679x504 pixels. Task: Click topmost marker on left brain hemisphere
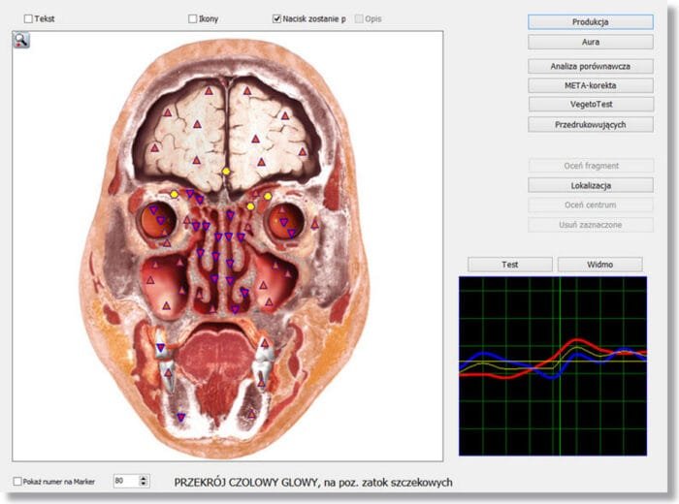[x=207, y=90]
